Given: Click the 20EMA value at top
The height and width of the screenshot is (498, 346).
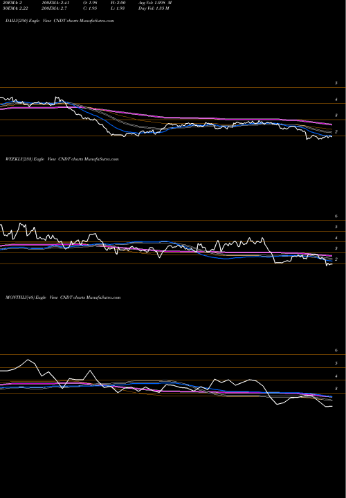Looking at the screenshot, I should [13, 3].
